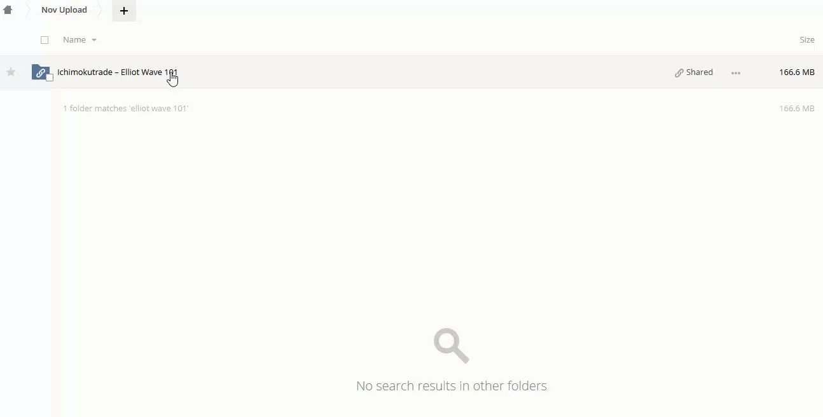Click the link icon beside Shared
The height and width of the screenshot is (417, 823).
click(x=679, y=72)
